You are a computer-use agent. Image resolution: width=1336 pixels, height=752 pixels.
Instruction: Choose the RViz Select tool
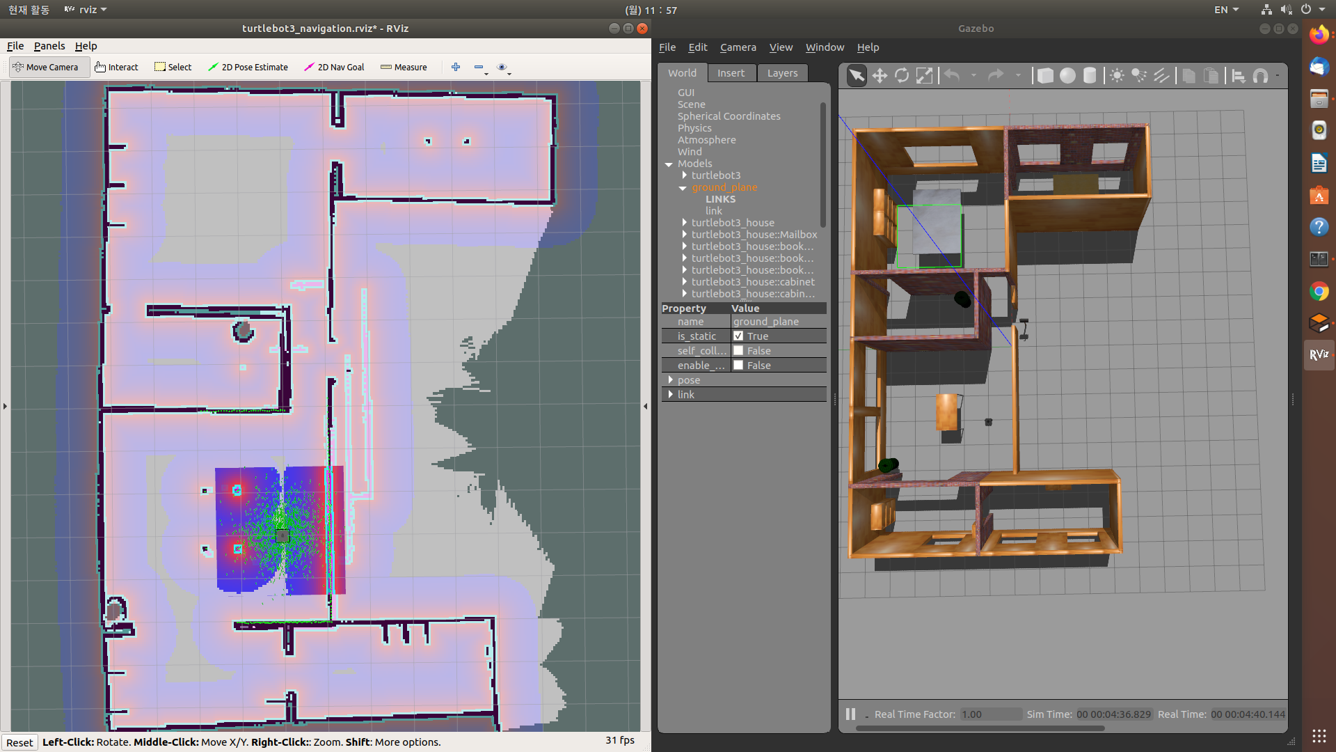click(173, 68)
